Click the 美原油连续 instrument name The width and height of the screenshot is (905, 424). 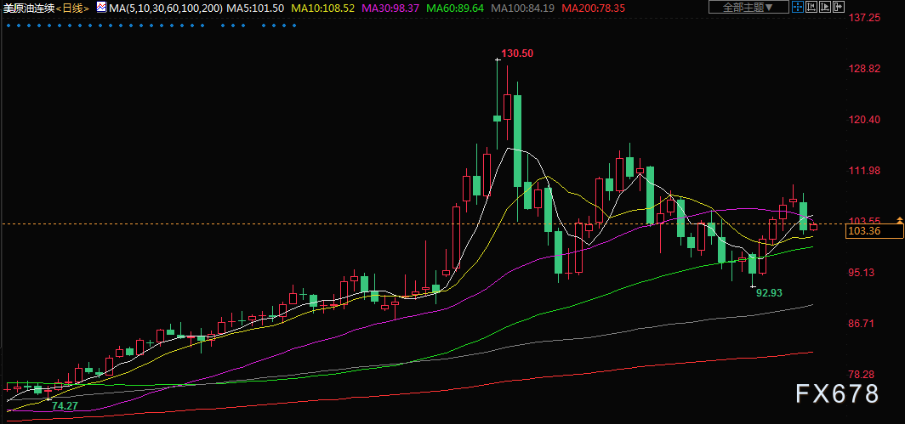(x=29, y=8)
